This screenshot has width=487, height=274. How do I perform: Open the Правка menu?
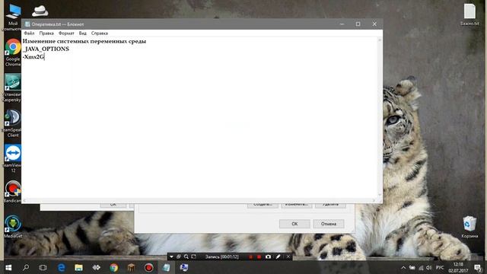pyautogui.click(x=46, y=33)
